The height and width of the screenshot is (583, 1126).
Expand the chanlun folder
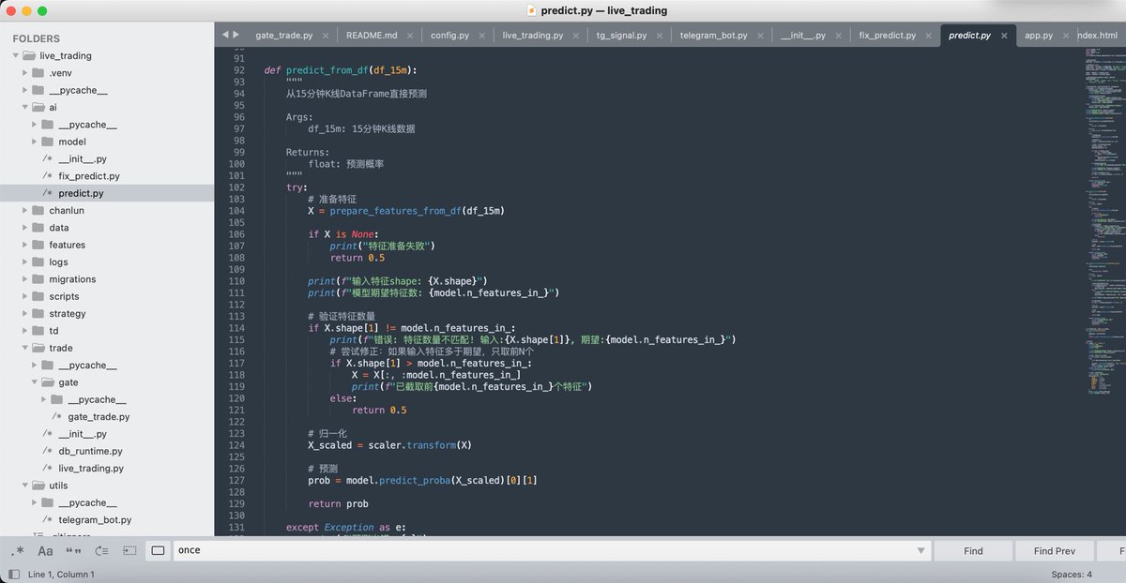click(x=26, y=210)
